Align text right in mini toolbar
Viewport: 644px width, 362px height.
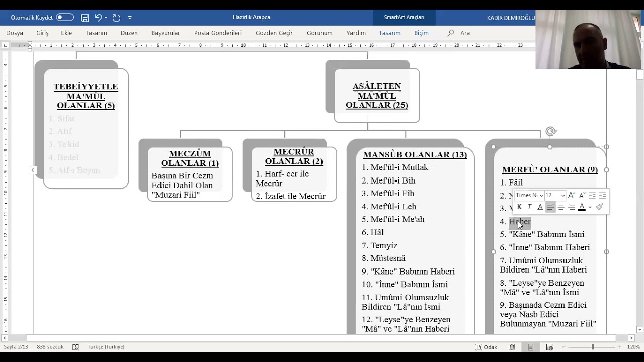[x=571, y=207]
